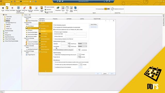Click the Start Service button

94,27
